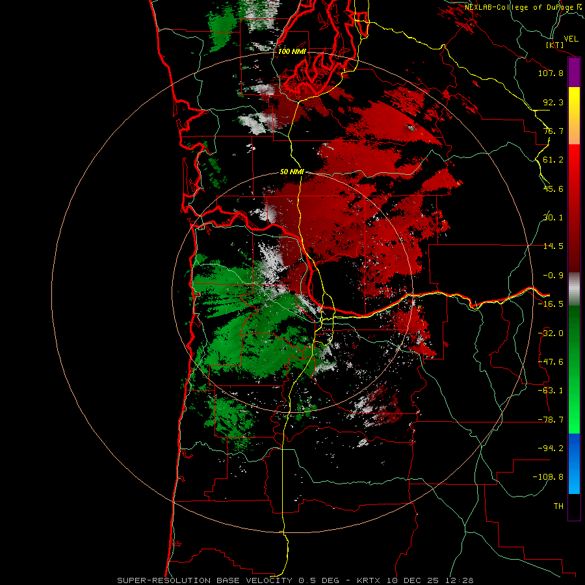This screenshot has height=585, width=585.
Task: Click the -47.6 velocity scale value
Action: (x=551, y=362)
